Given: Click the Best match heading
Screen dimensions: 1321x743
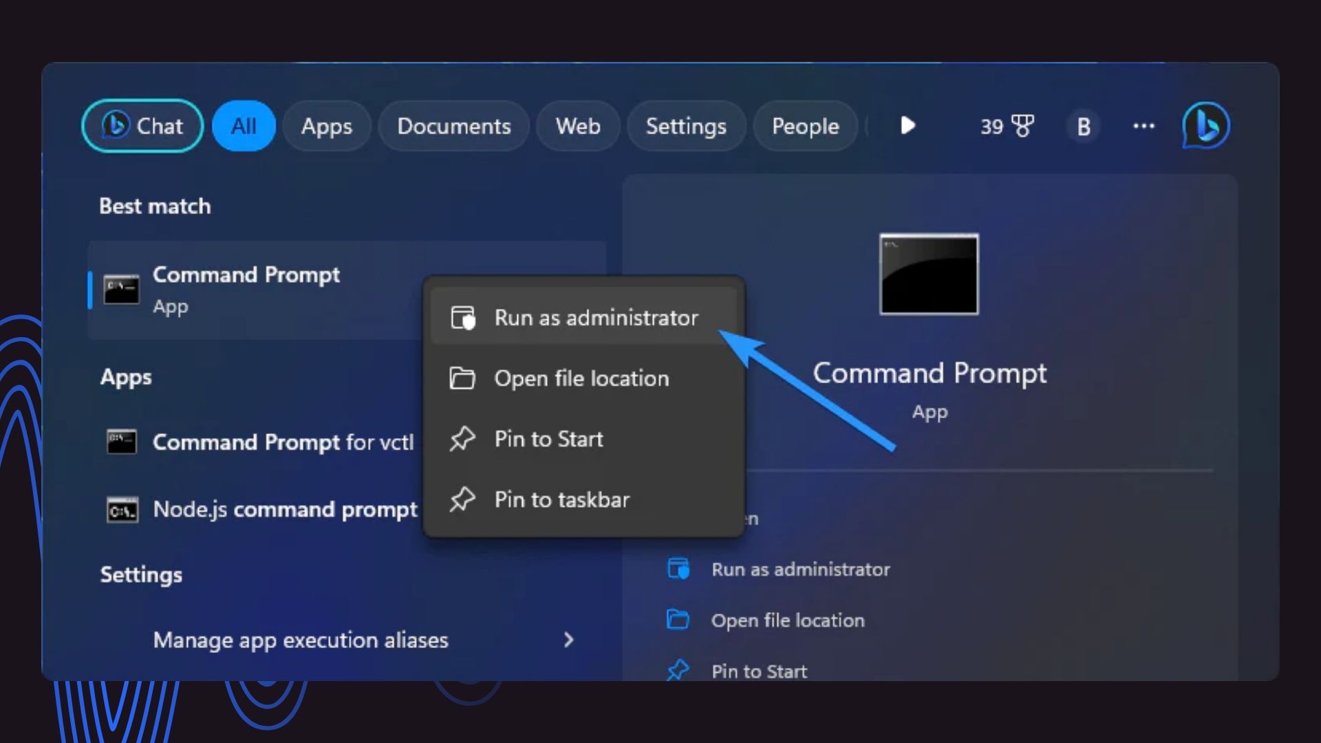Looking at the screenshot, I should point(155,206).
